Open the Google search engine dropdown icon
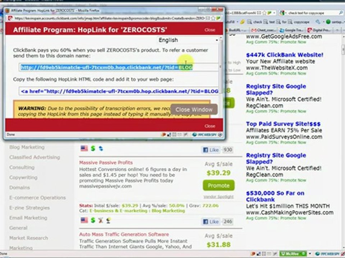Image resolution: width=345 pixels, height=258 pixels. pyautogui.click(x=282, y=13)
